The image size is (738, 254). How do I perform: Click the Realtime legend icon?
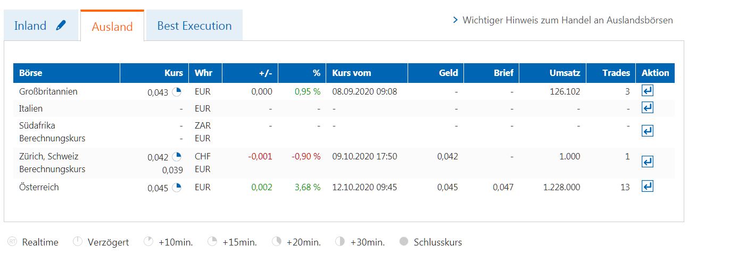[12, 242]
